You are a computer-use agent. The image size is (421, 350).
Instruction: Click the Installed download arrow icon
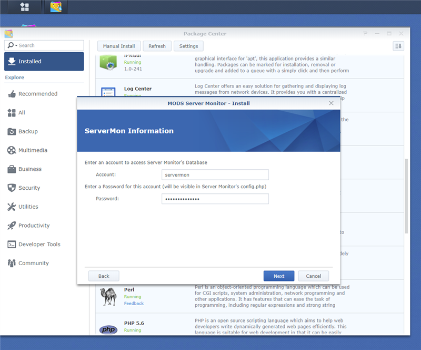point(12,61)
